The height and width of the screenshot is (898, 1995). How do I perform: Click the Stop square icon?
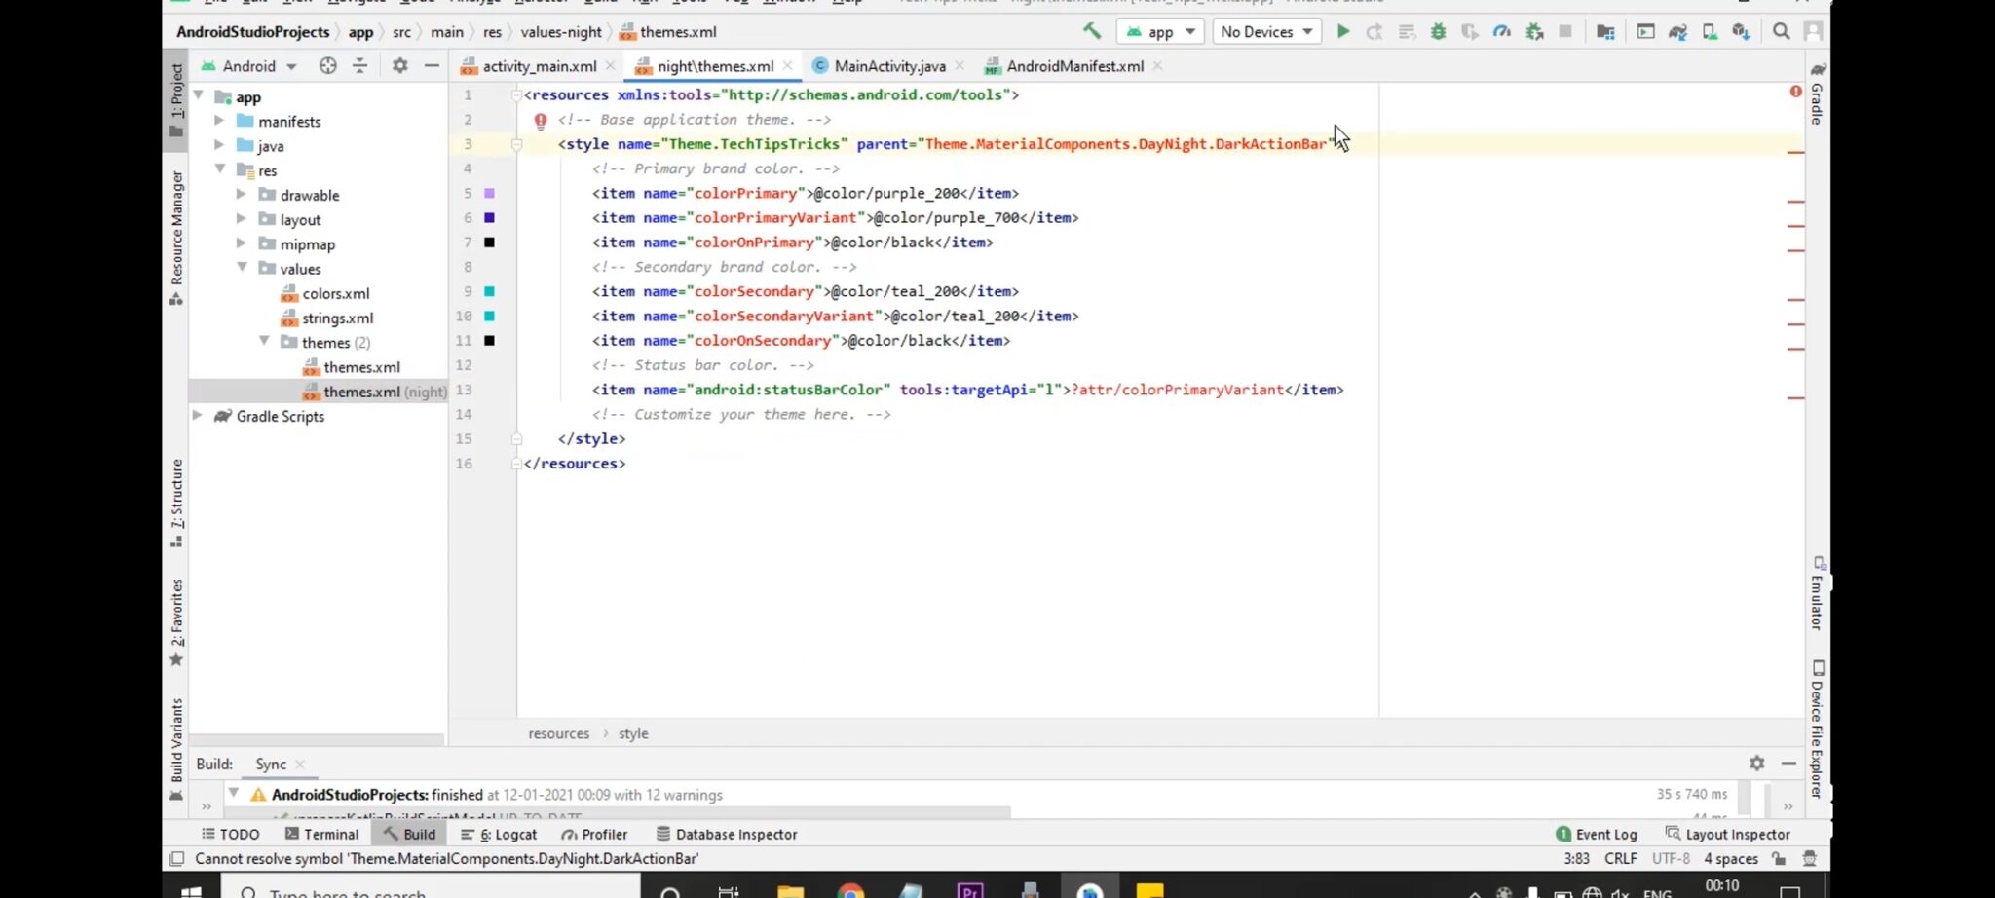tap(1565, 31)
